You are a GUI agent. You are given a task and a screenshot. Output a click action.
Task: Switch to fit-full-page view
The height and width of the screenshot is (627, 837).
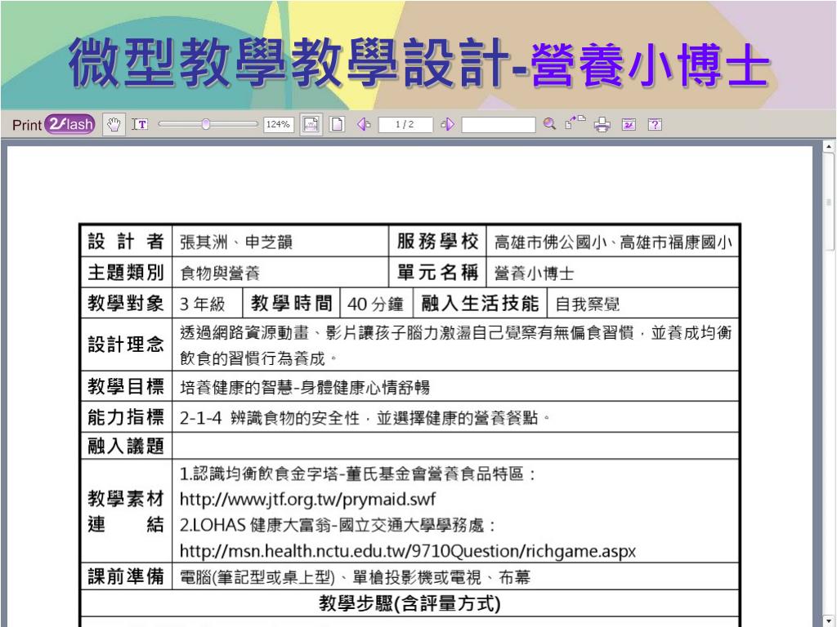[x=337, y=125]
